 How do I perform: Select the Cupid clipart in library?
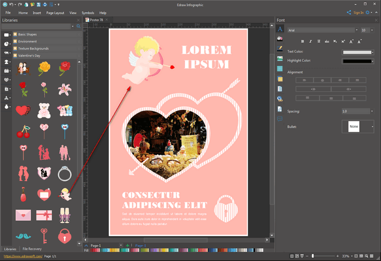(65, 193)
